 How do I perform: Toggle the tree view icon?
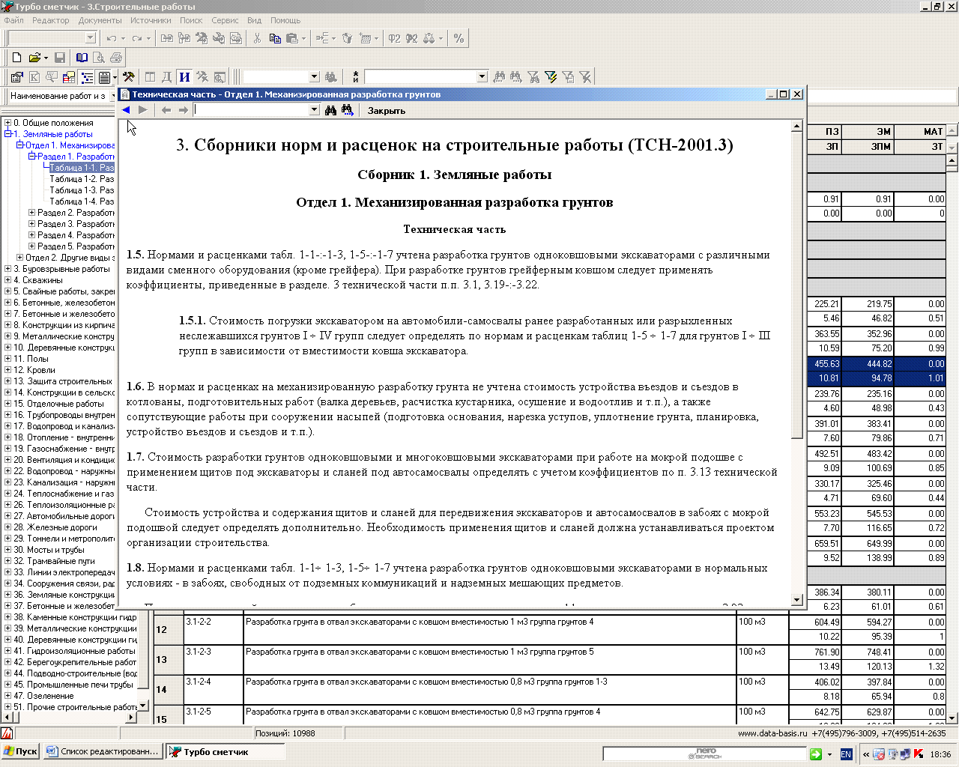coord(87,76)
